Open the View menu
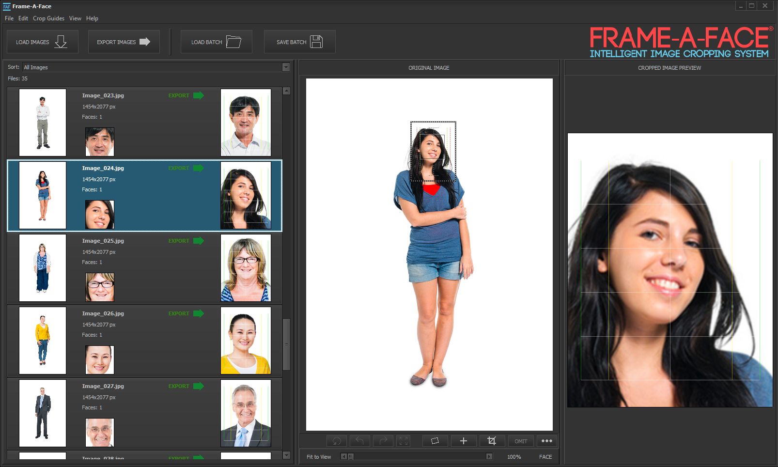 click(75, 18)
